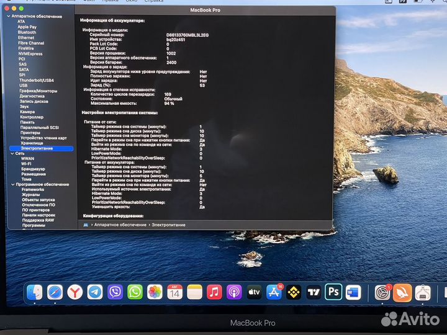Select Ethernet in the sidebar
This screenshot has height=335, width=447.
pos(26,38)
